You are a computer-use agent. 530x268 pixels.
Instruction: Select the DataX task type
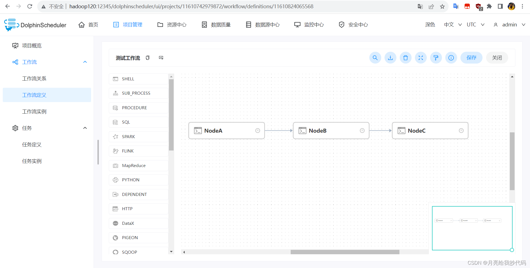point(138,223)
